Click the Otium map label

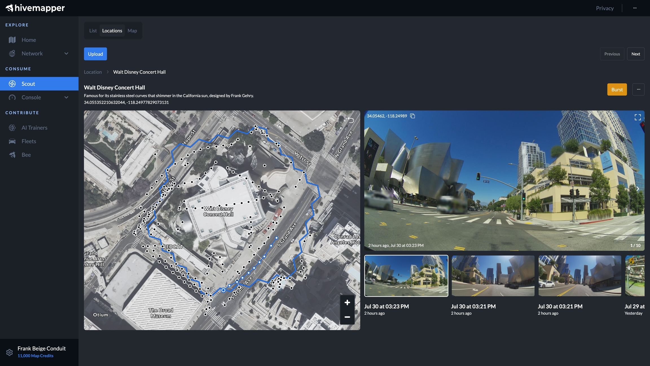click(100, 315)
